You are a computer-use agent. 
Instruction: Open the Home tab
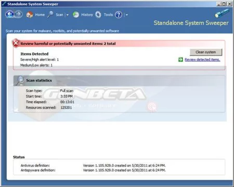(40, 15)
